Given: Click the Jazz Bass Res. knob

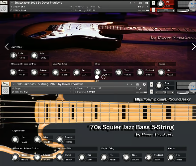Looking at the screenshot, I should [82, 157].
